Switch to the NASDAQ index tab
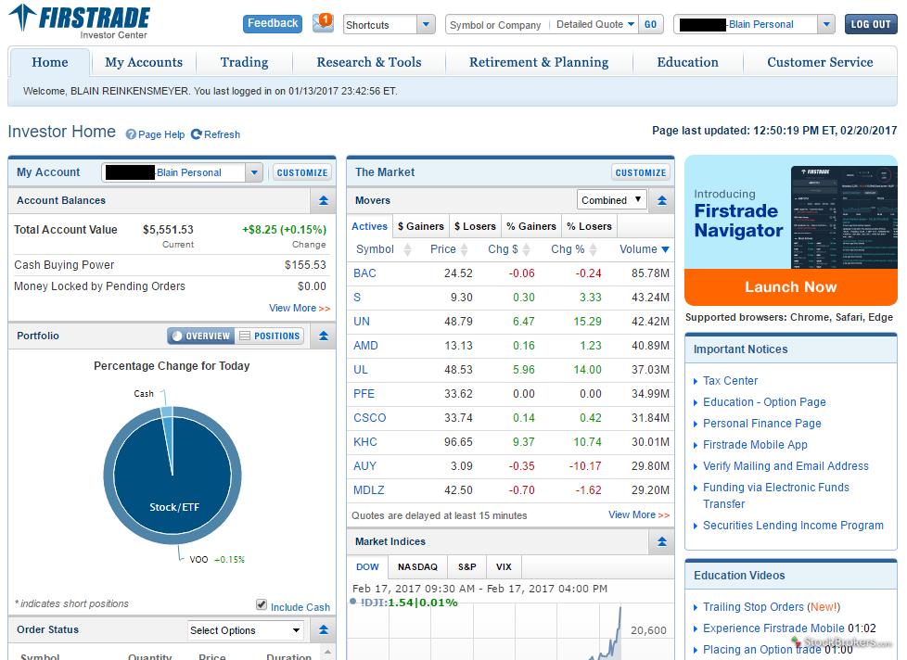The image size is (907, 660). [417, 567]
